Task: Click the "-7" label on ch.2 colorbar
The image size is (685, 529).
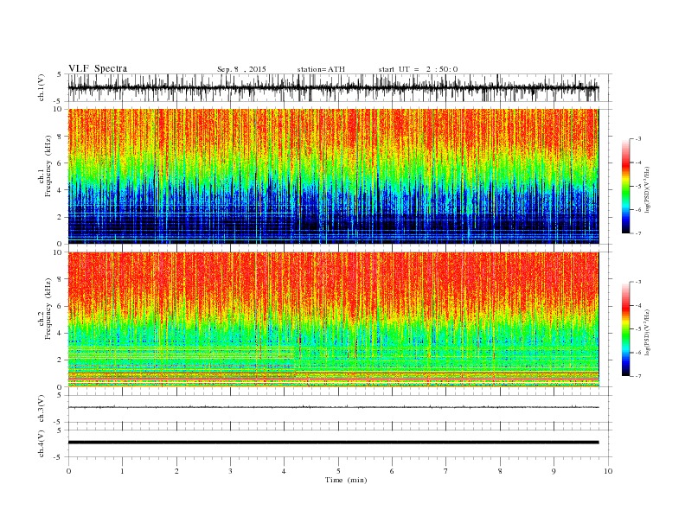Action: pyautogui.click(x=638, y=376)
